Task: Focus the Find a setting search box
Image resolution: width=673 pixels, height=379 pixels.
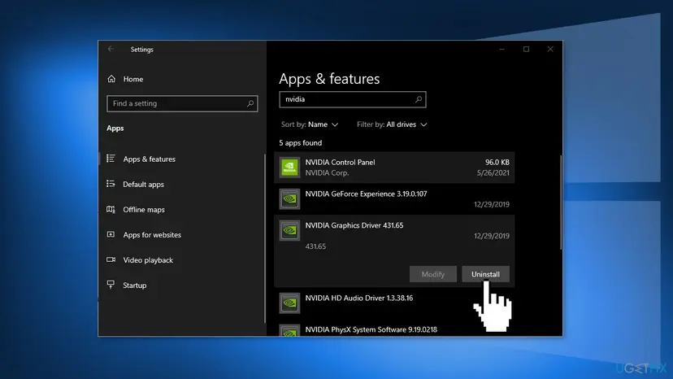Action: point(182,103)
